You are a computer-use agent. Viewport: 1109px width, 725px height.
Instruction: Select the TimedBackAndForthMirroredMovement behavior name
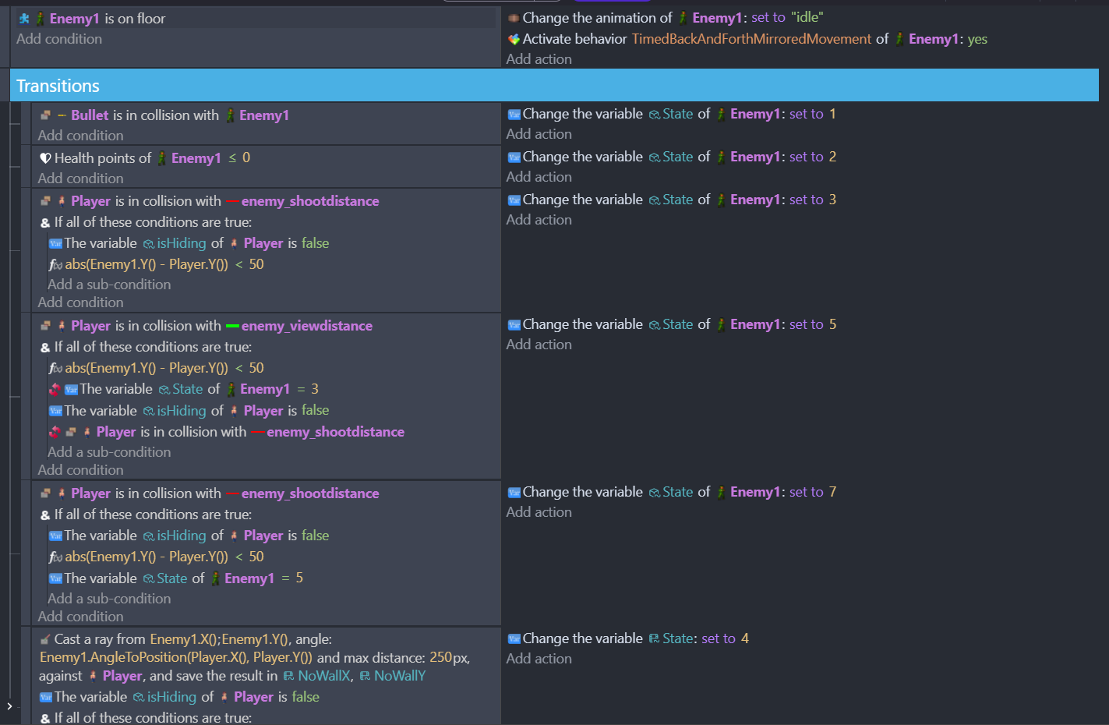coord(751,39)
